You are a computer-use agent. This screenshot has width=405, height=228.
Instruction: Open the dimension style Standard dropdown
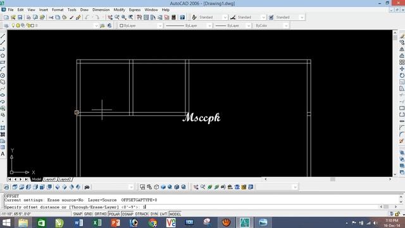coord(263,17)
